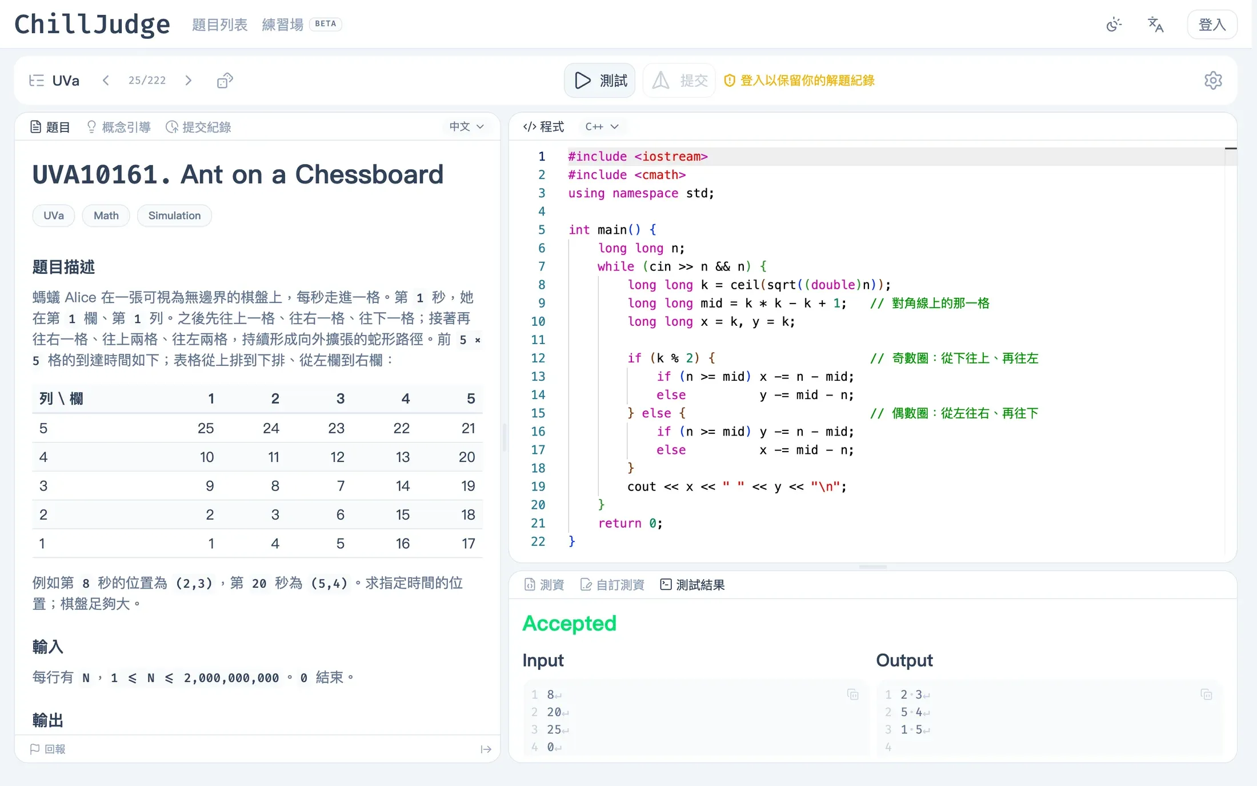1257x786 pixels.
Task: Open the C++ language dropdown
Action: (x=602, y=127)
